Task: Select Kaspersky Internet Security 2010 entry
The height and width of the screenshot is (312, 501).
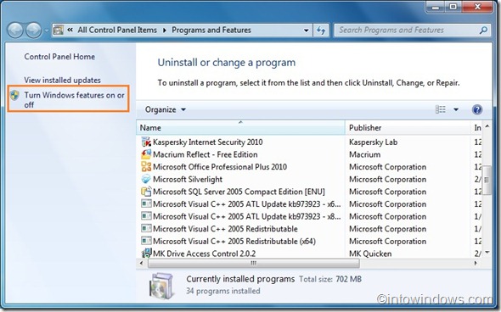Action: pyautogui.click(x=208, y=142)
